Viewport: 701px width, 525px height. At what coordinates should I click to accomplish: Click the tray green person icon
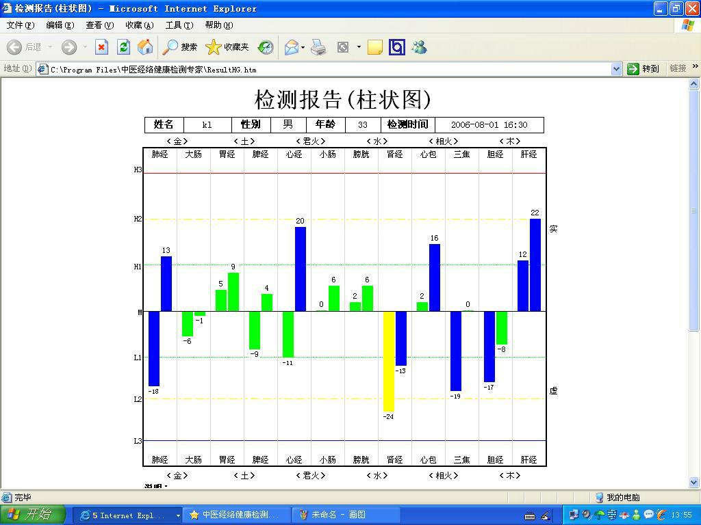(636, 515)
